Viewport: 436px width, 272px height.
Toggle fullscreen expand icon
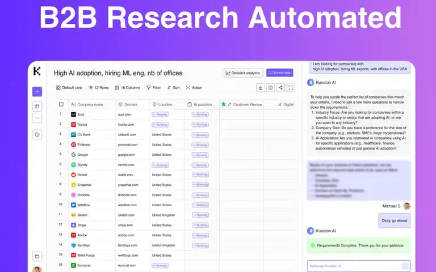tap(291, 88)
